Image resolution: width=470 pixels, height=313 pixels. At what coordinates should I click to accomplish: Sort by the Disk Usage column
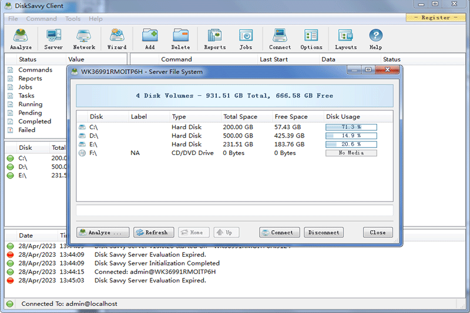358,116
